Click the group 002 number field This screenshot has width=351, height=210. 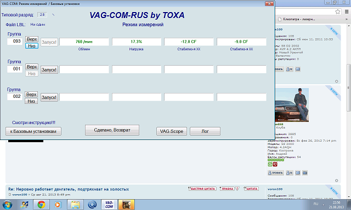(x=15, y=96)
